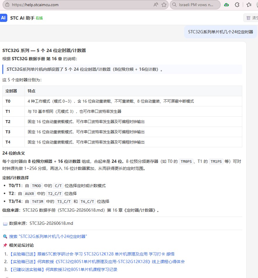Screen dimensions: 258x278
Task: Add page to favorites with the star icon
Action: pyautogui.click(x=164, y=5)
